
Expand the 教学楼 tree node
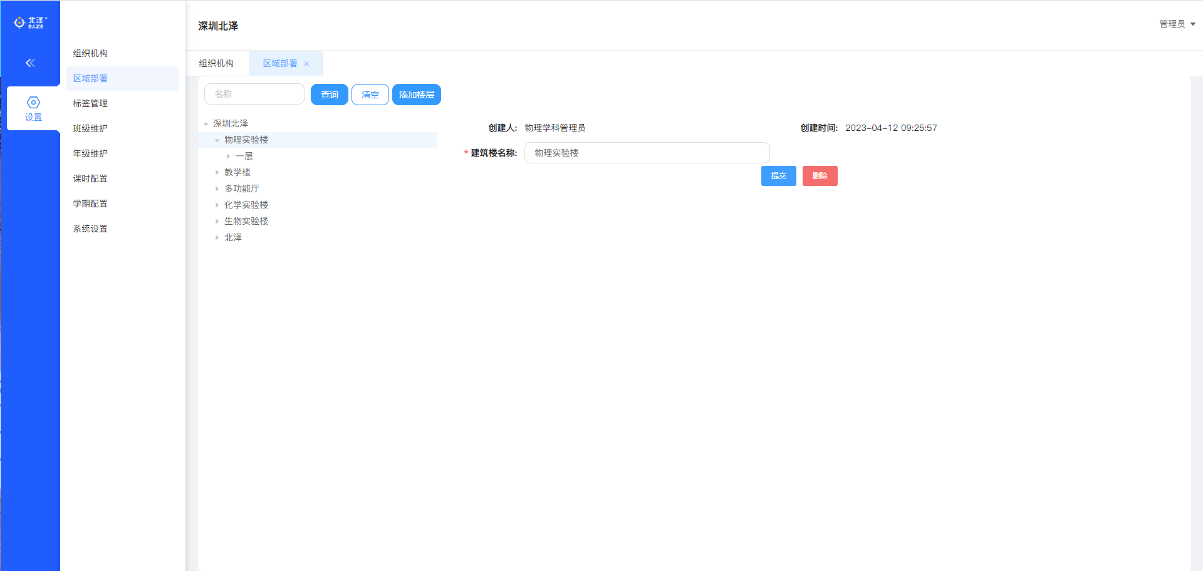(217, 173)
